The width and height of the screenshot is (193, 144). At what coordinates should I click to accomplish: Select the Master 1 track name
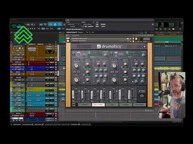(18, 114)
